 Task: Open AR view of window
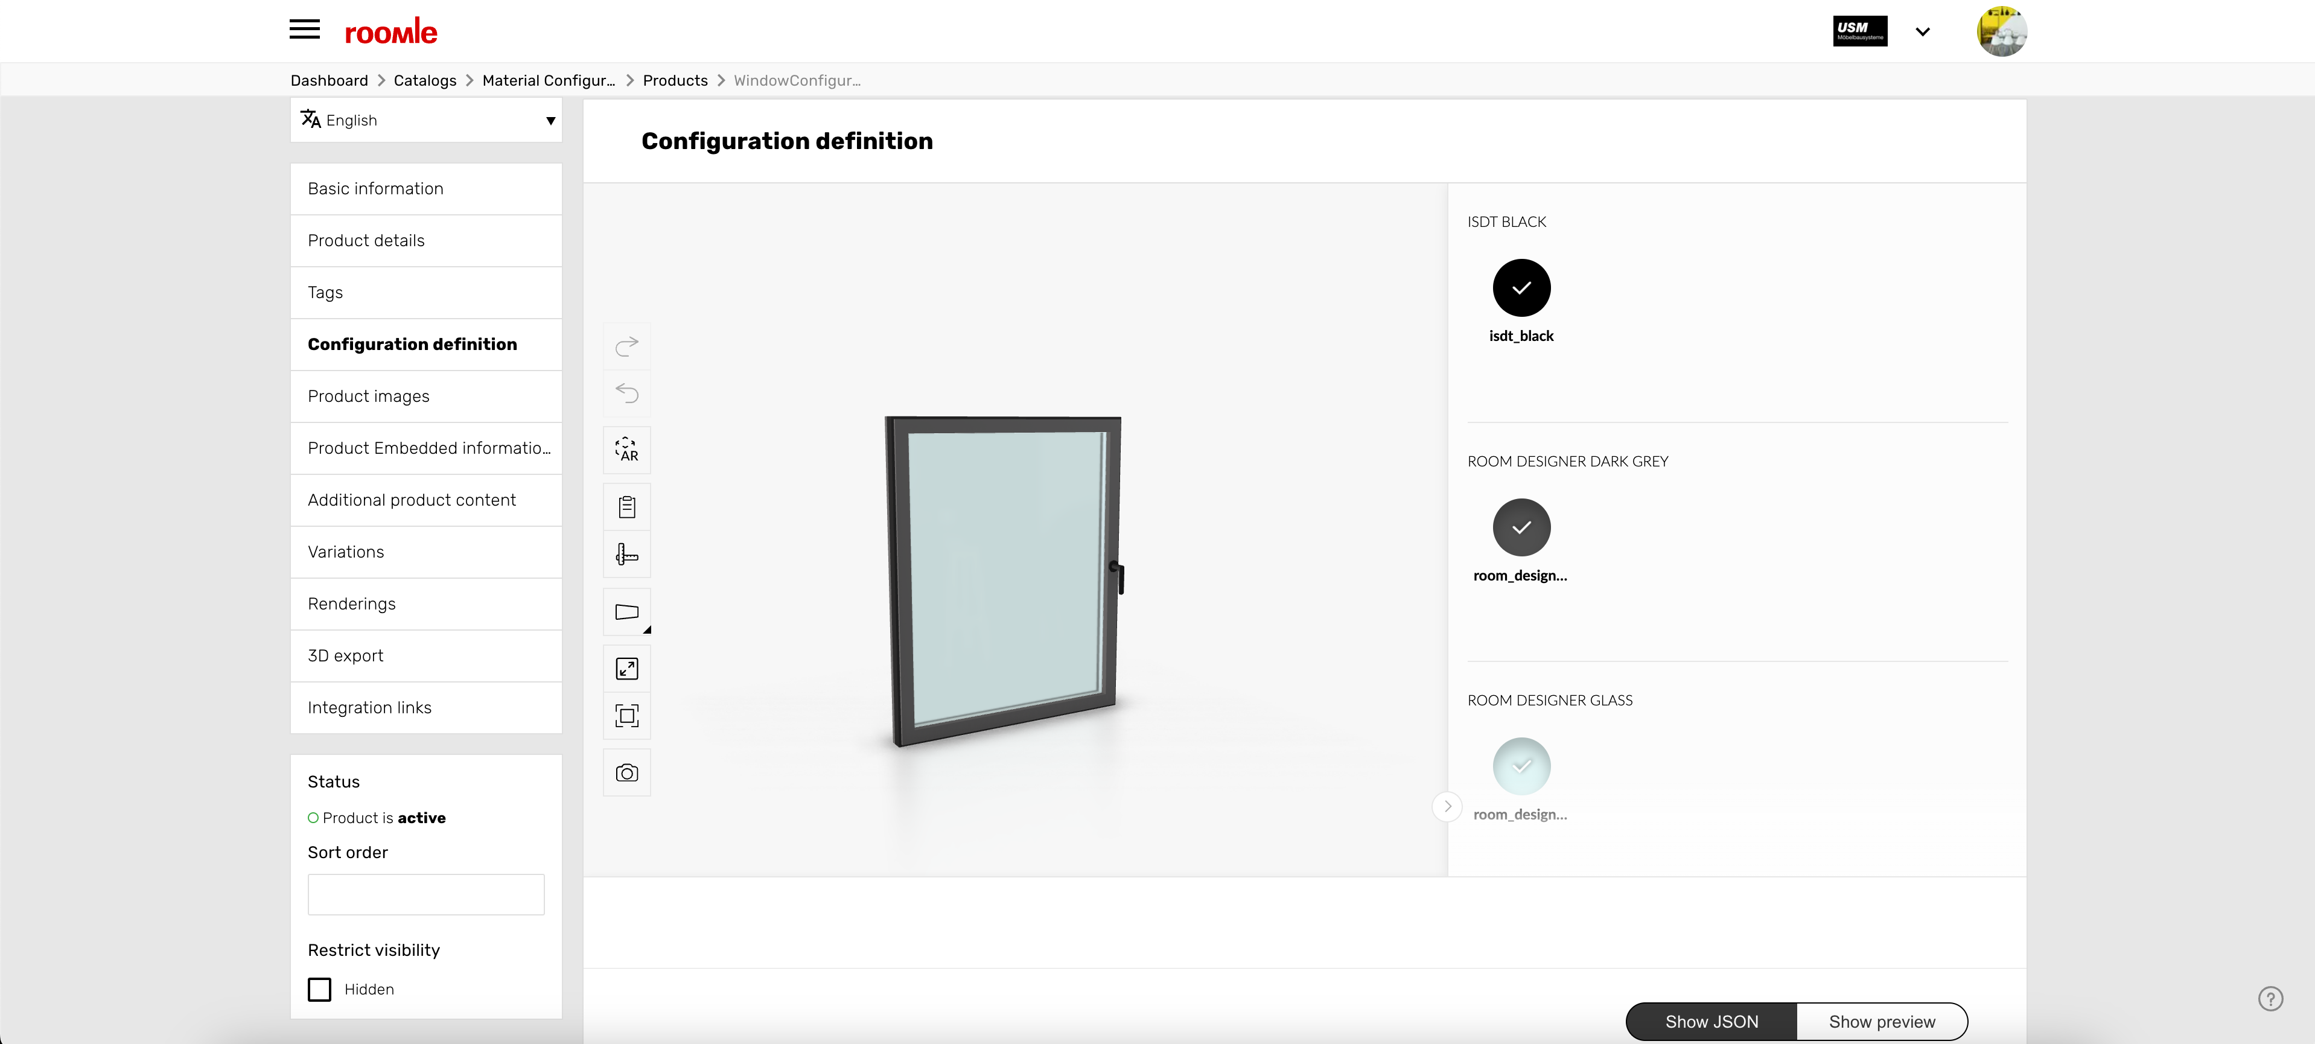[626, 450]
